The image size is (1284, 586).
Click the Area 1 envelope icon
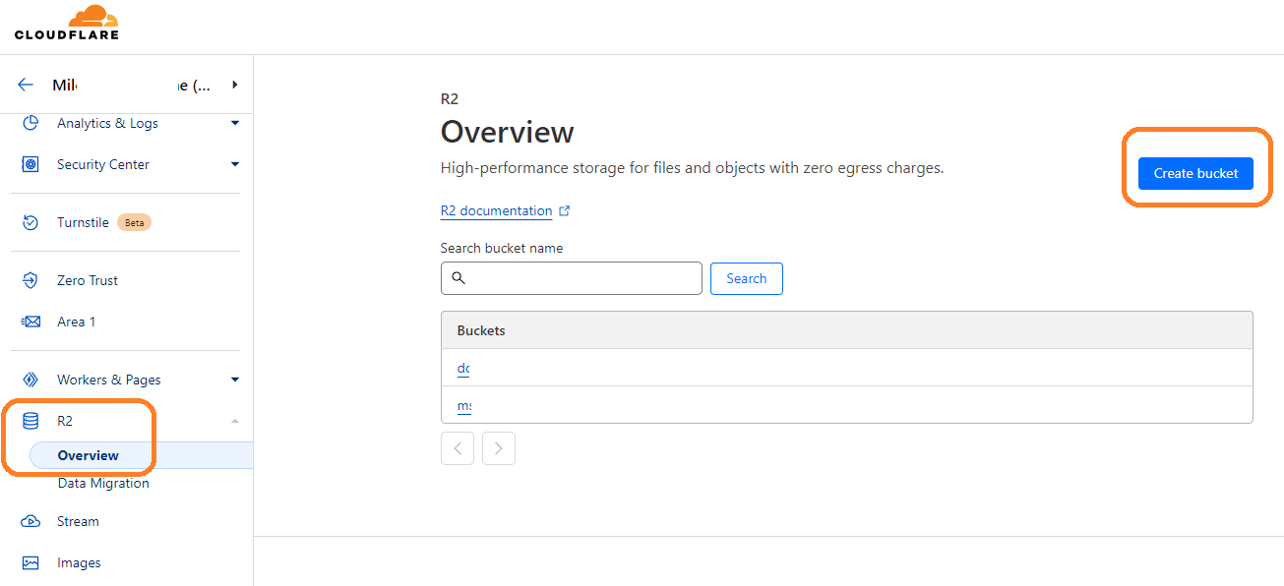pos(31,322)
